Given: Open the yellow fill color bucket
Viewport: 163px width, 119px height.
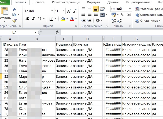Looking at the screenshot, I should [x=63, y=19].
